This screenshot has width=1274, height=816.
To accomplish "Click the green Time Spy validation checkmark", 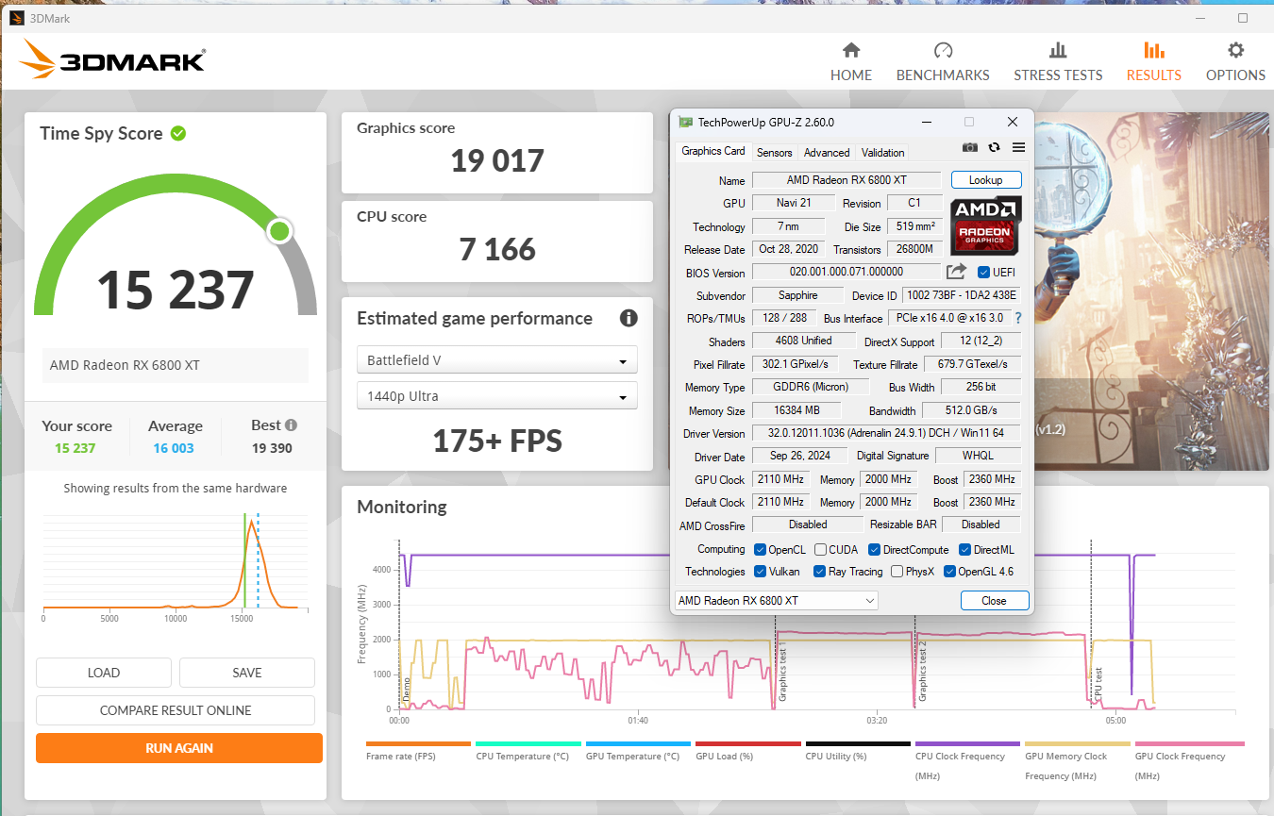I will click(178, 134).
